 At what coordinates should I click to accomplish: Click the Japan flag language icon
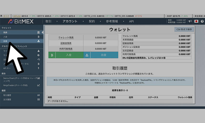(196, 21)
